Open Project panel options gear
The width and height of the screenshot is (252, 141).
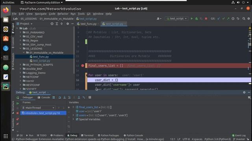point(68,23)
